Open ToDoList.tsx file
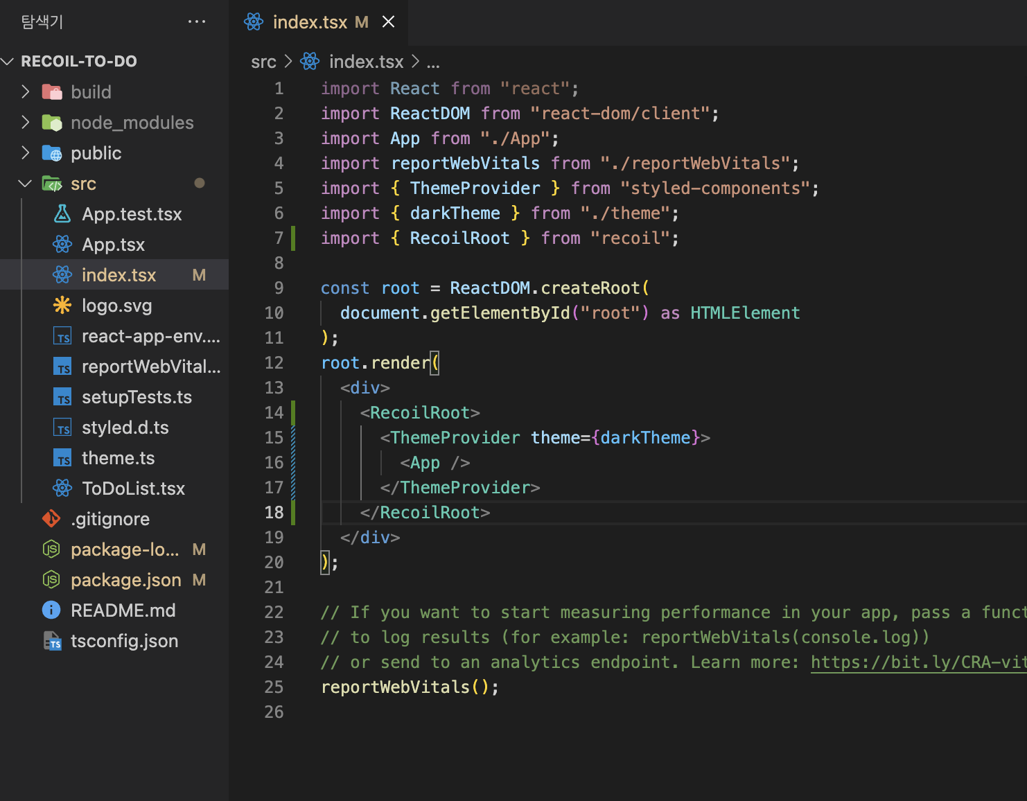This screenshot has height=801, width=1027. point(133,488)
